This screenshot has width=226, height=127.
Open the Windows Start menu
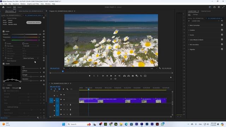(x=64, y=124)
